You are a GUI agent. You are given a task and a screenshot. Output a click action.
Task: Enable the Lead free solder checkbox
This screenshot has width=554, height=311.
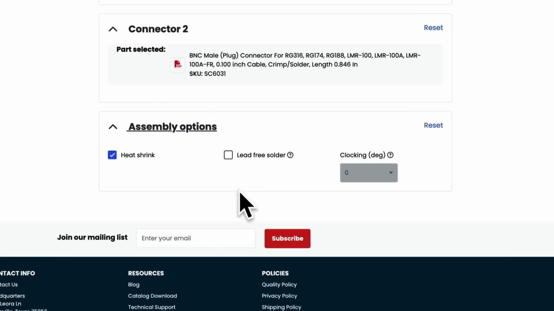pyautogui.click(x=228, y=155)
